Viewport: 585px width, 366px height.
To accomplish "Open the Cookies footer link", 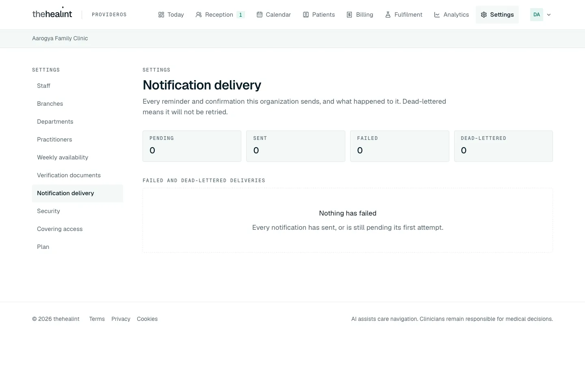I will tap(147, 319).
